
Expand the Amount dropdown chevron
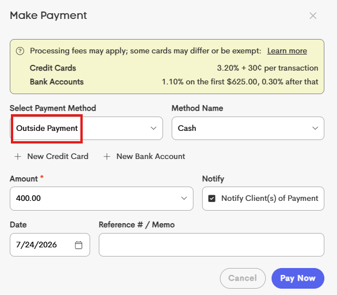(184, 199)
